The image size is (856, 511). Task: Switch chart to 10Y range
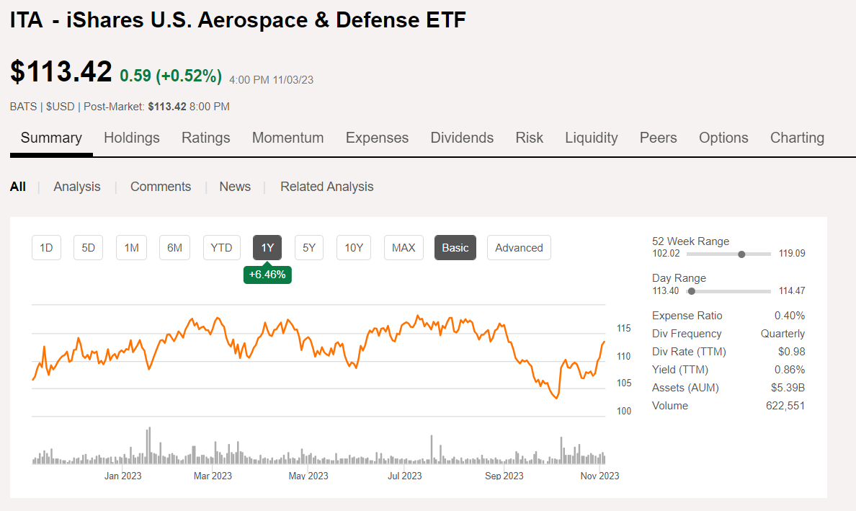(x=354, y=248)
